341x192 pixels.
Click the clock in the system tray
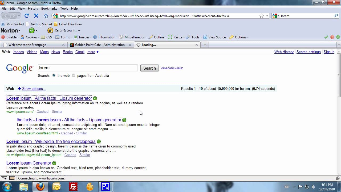pyautogui.click(x=327, y=187)
